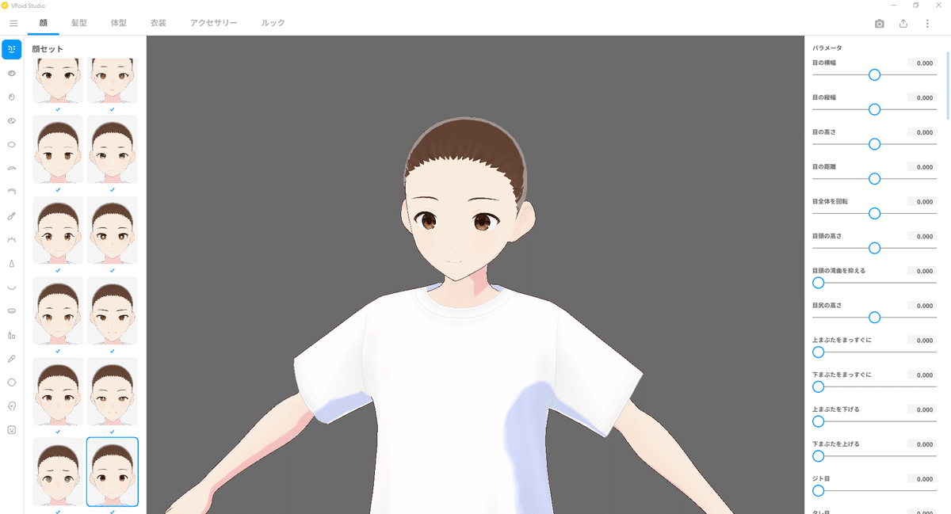Click the 目の縦幅 value field
Image resolution: width=951 pixels, height=514 pixels.
click(922, 97)
